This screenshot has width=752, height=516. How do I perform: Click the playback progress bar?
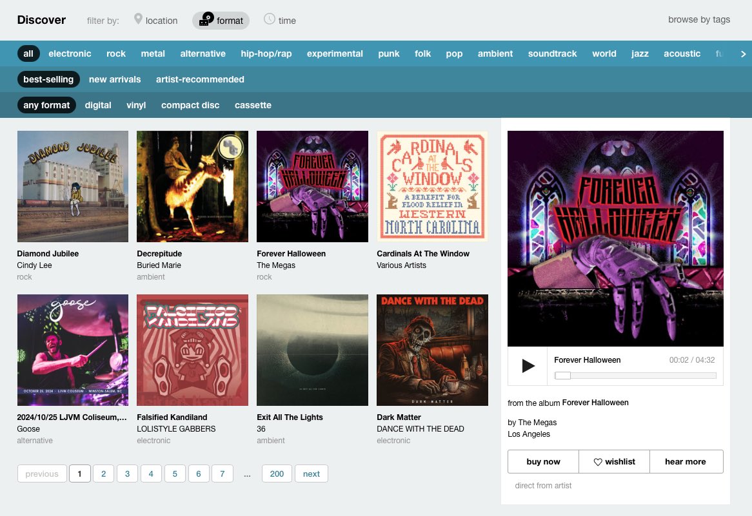(635, 374)
